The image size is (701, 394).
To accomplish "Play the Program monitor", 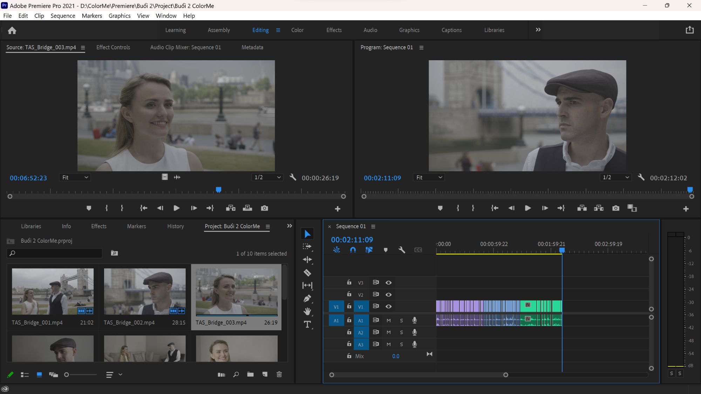I will coord(528,208).
